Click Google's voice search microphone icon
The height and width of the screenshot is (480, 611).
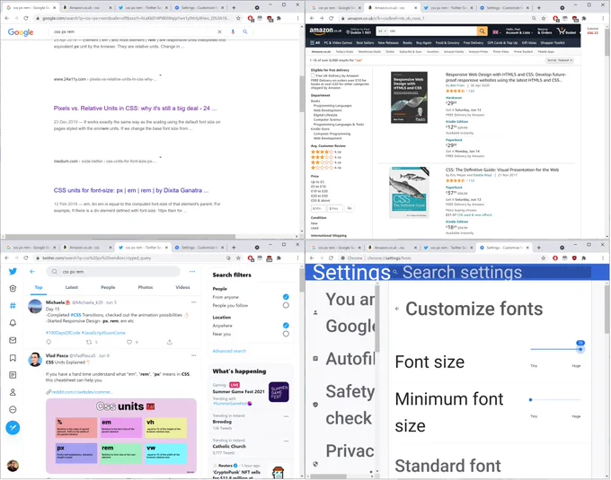click(233, 32)
